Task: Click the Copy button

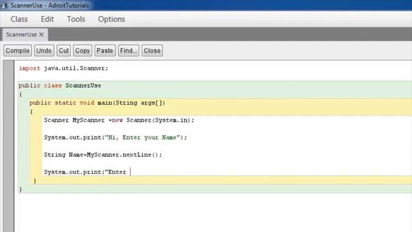Action: click(82, 50)
